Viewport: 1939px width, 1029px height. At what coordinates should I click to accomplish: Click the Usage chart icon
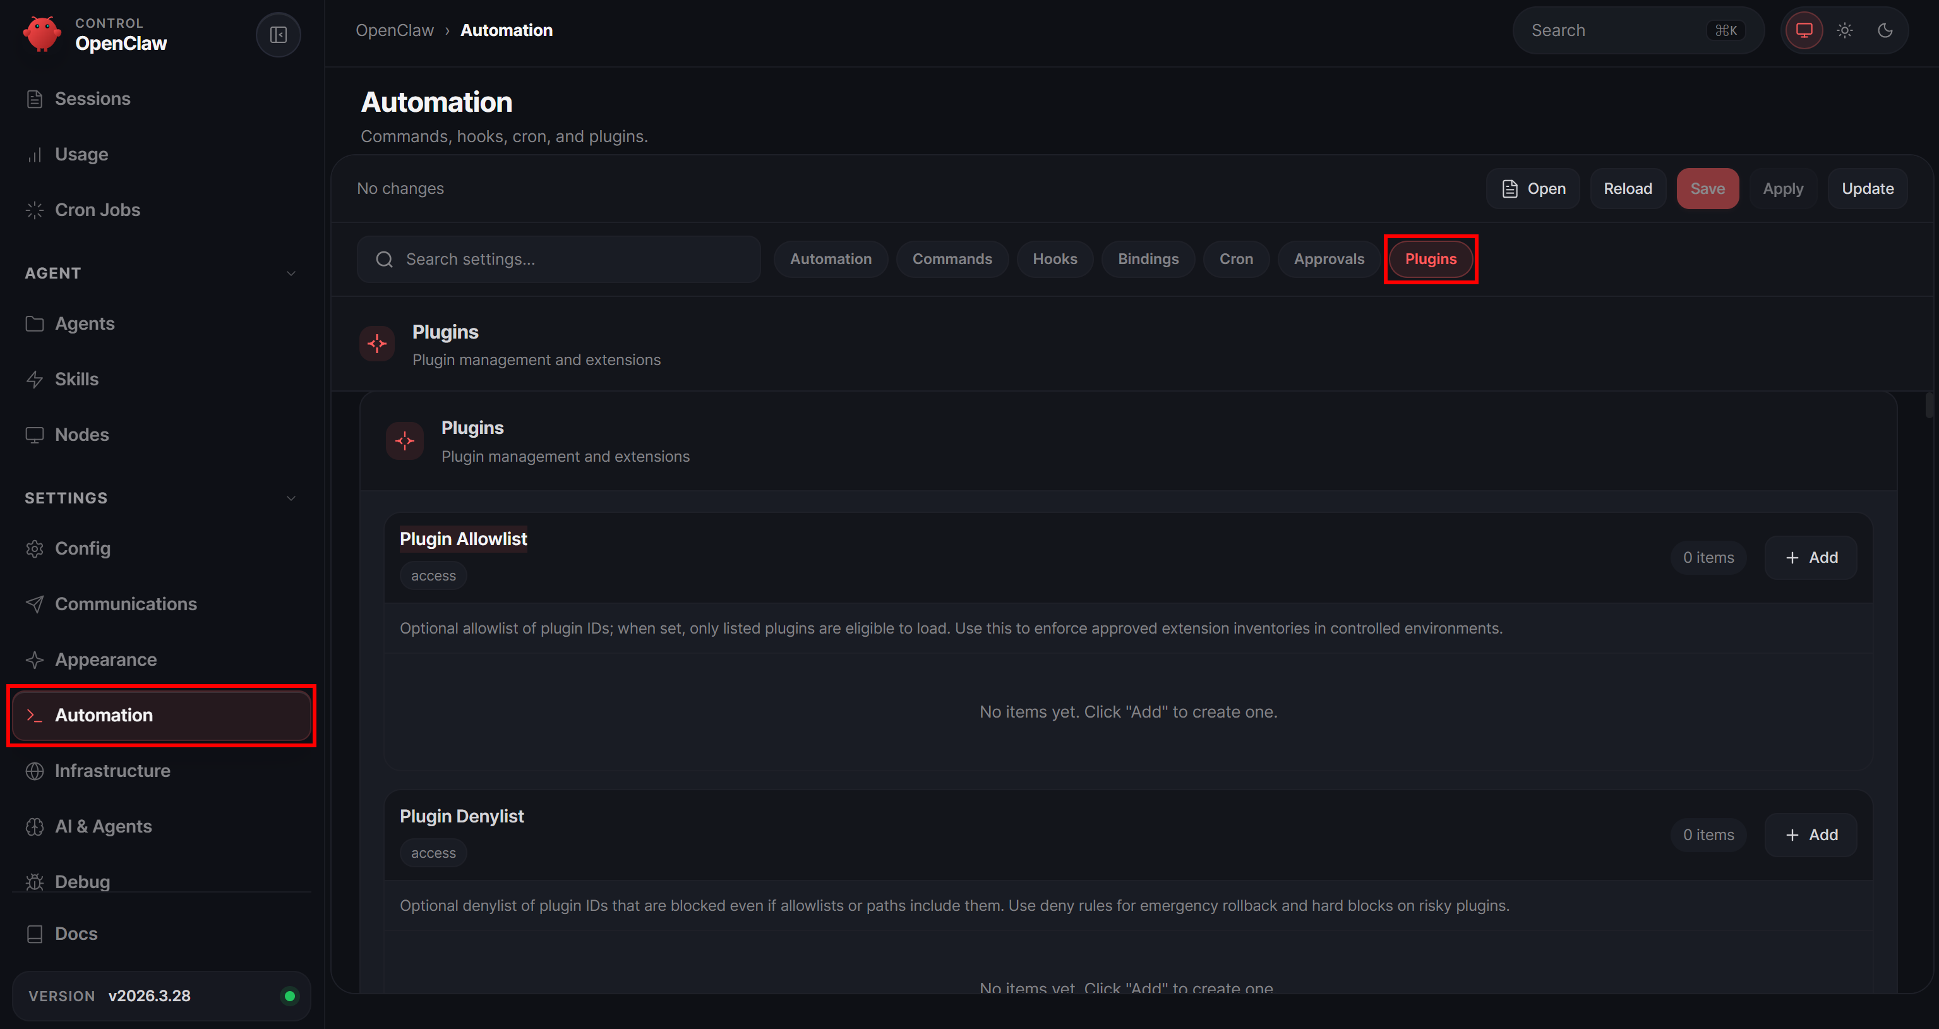35,154
